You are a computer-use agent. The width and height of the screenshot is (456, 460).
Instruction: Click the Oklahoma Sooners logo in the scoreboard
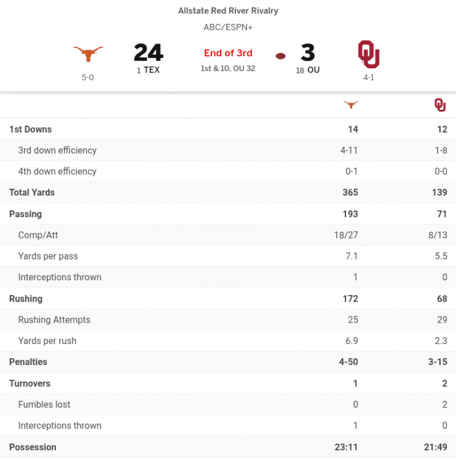pos(369,54)
